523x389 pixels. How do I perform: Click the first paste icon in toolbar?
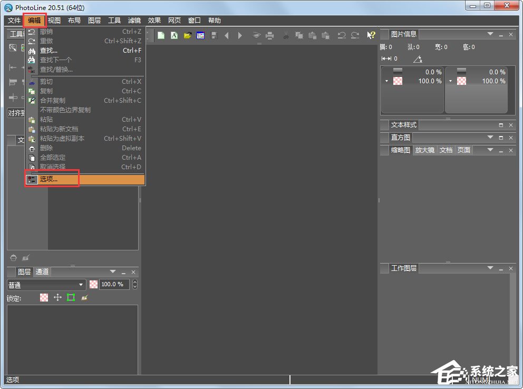point(312,35)
